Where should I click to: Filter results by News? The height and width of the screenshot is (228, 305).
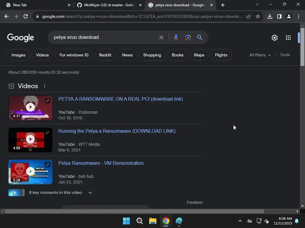pos(127,55)
